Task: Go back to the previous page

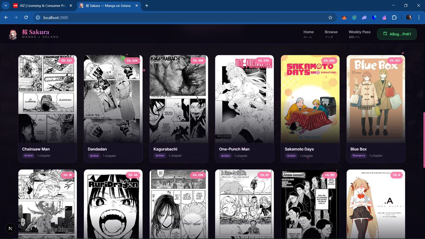Action: tap(6, 17)
